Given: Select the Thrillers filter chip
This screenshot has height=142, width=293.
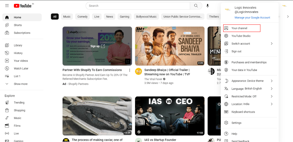Looking at the screenshot, I should pos(214,17).
